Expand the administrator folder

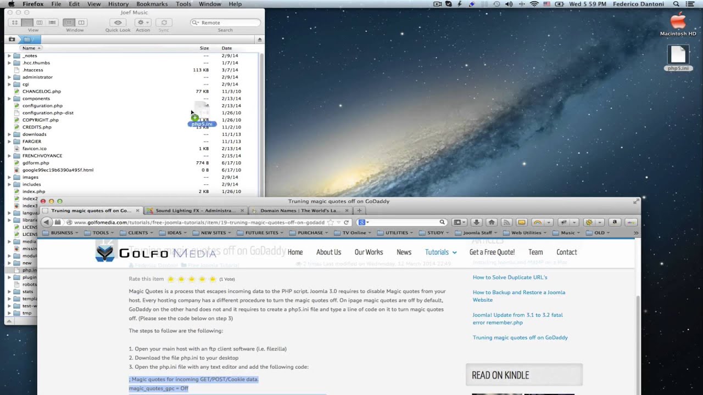9,77
